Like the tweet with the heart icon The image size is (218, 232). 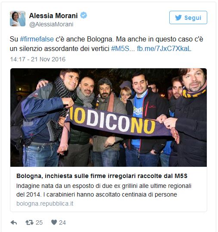[54, 222]
